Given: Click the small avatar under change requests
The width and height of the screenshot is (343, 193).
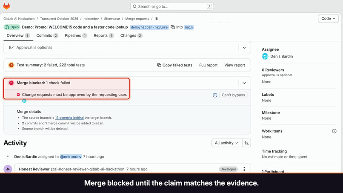Looking at the screenshot, I should (24, 101).
